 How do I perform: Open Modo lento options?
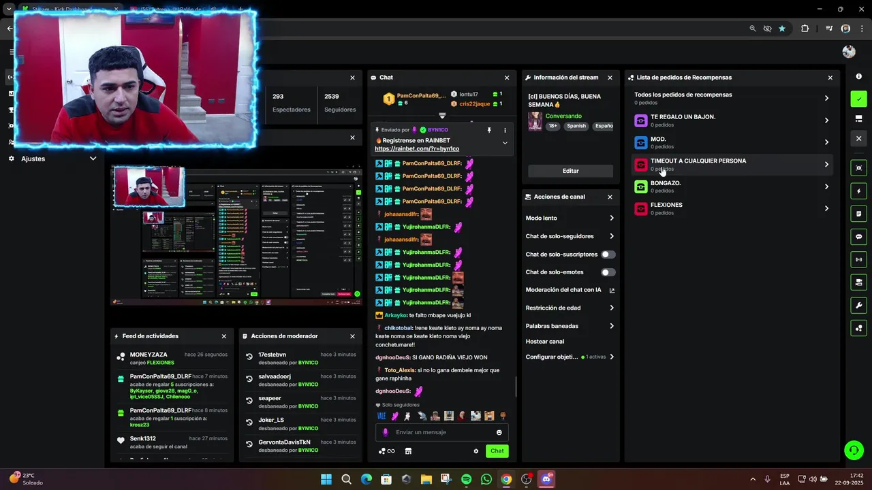pyautogui.click(x=570, y=218)
